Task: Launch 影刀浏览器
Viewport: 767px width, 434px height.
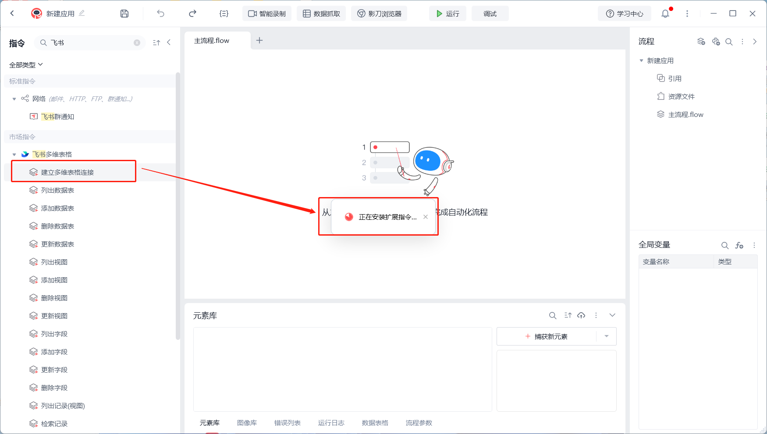Action: click(379, 14)
